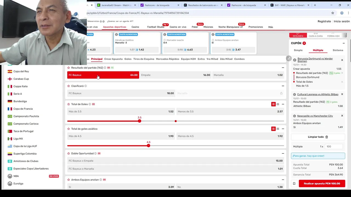Open sliders view icon in Total de Goles

pos(278,104)
